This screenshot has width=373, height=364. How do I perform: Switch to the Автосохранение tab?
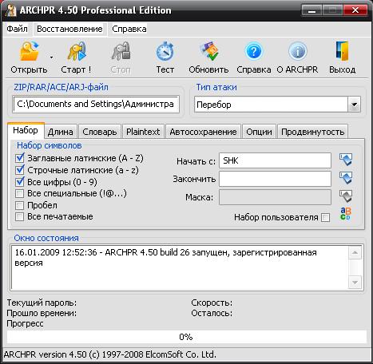(x=203, y=132)
